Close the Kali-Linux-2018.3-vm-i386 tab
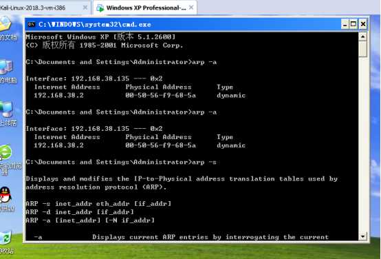Viewport: 381px width, 259px height. coord(85,8)
